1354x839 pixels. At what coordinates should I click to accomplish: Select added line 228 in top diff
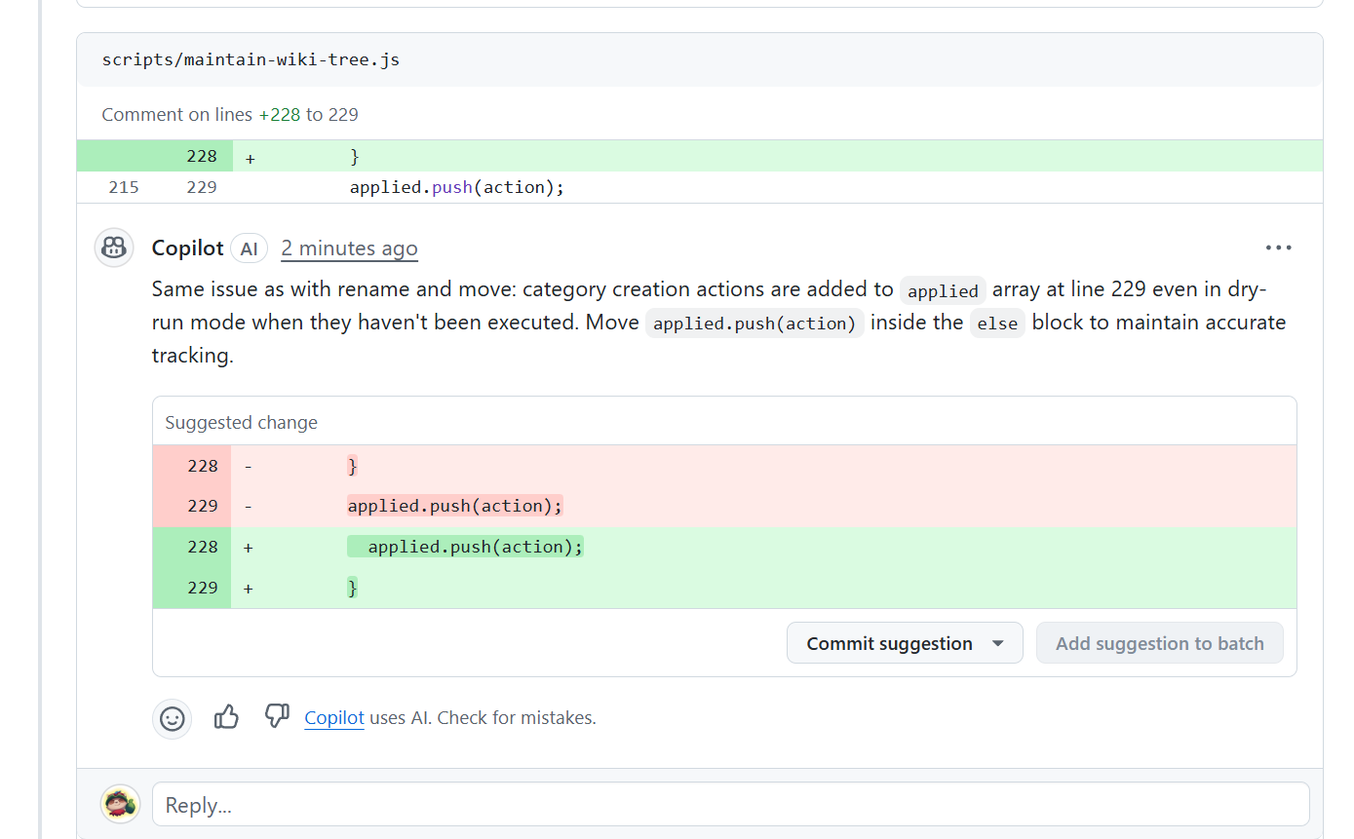click(202, 156)
